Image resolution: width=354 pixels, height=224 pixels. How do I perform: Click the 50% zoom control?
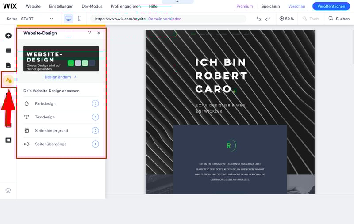287,19
